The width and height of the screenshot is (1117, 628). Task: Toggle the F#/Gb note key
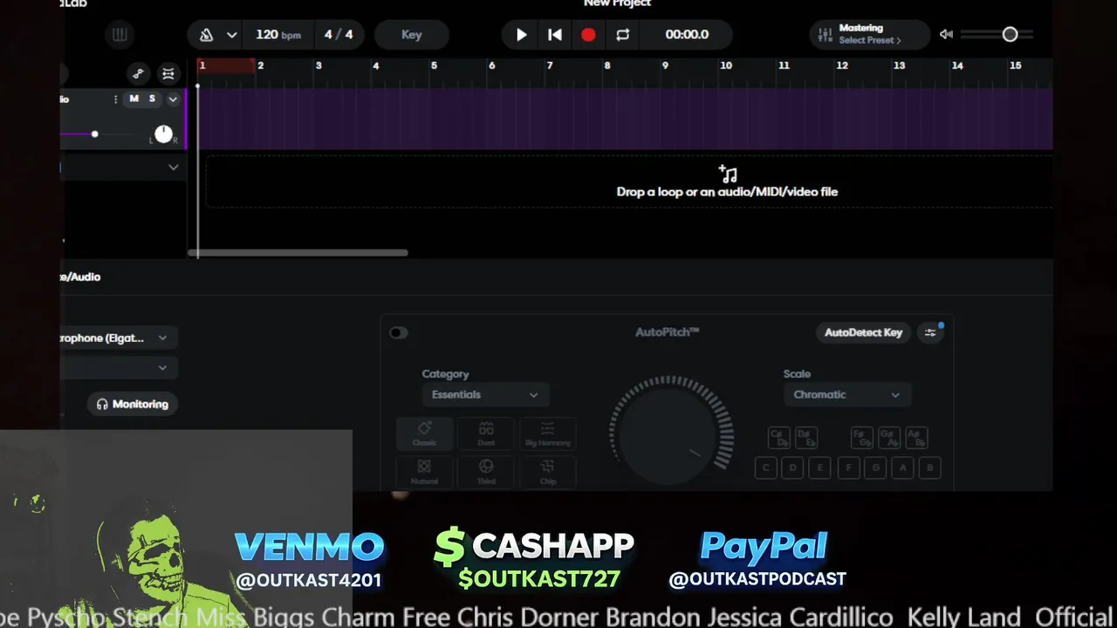(x=862, y=437)
